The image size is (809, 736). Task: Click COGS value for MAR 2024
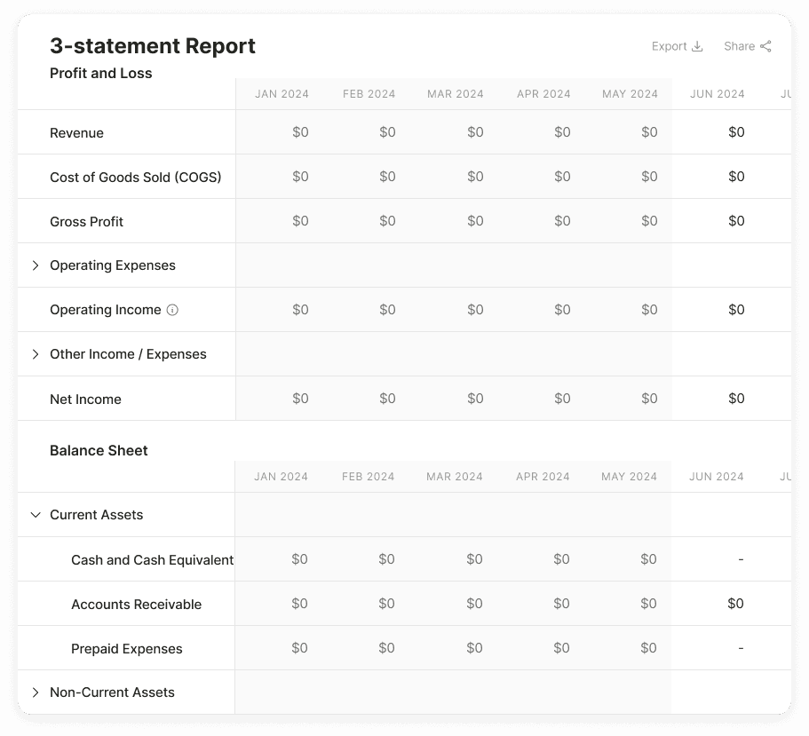pyautogui.click(x=475, y=177)
